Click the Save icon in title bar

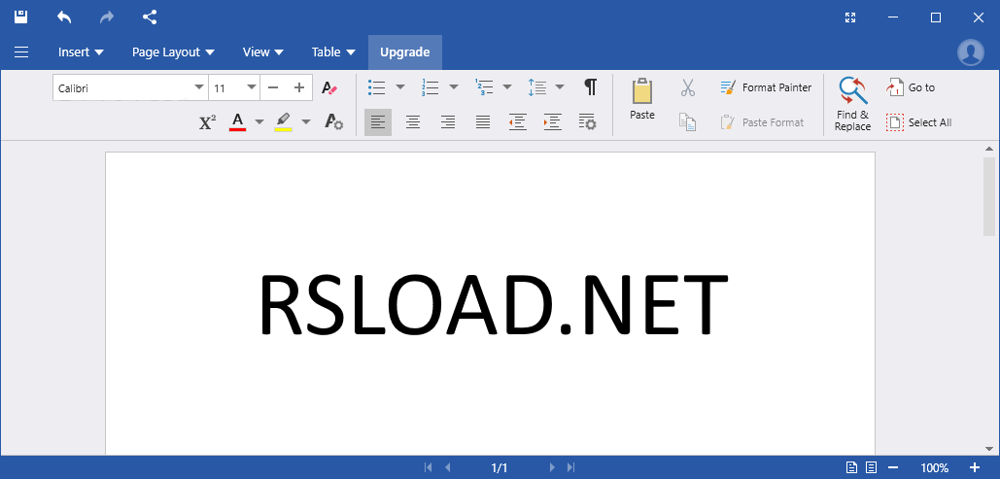click(20, 17)
